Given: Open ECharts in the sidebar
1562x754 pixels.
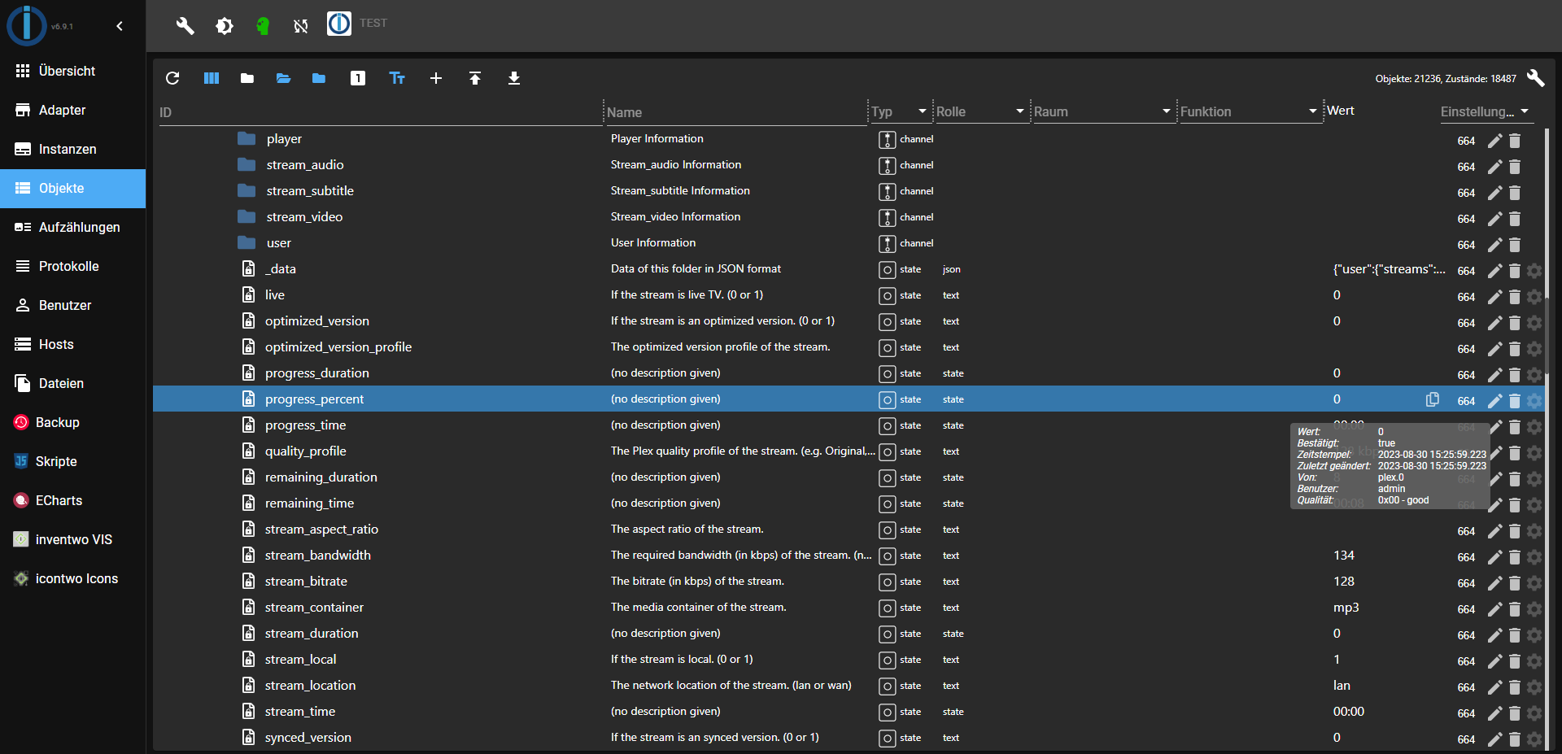Looking at the screenshot, I should pos(73,500).
